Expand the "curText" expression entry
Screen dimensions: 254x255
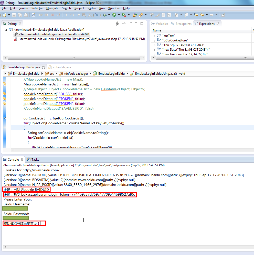(x=154, y=36)
